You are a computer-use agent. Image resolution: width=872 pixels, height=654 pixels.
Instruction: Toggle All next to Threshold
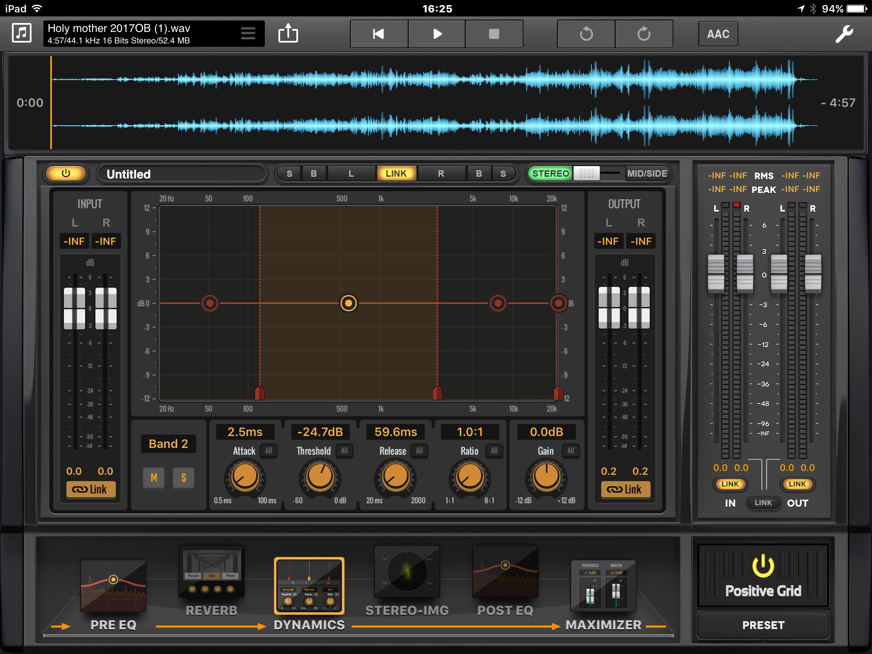coord(344,450)
